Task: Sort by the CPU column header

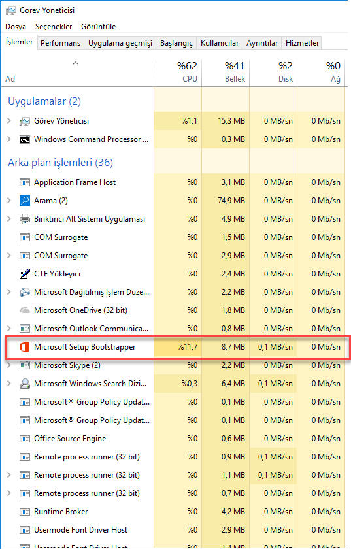Action: tap(178, 73)
